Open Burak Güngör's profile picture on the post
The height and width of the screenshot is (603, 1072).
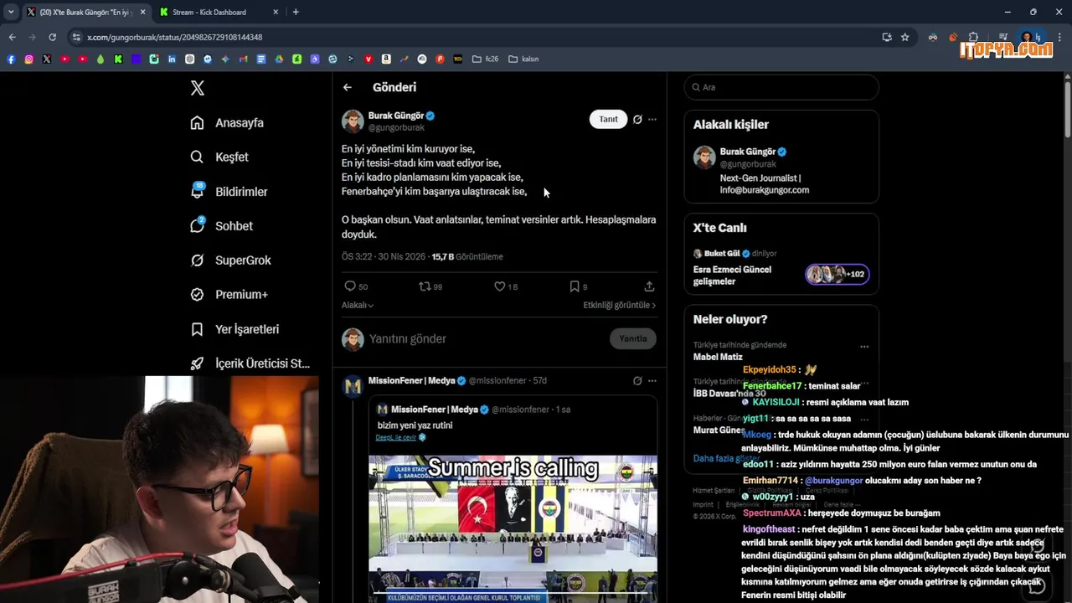(353, 121)
